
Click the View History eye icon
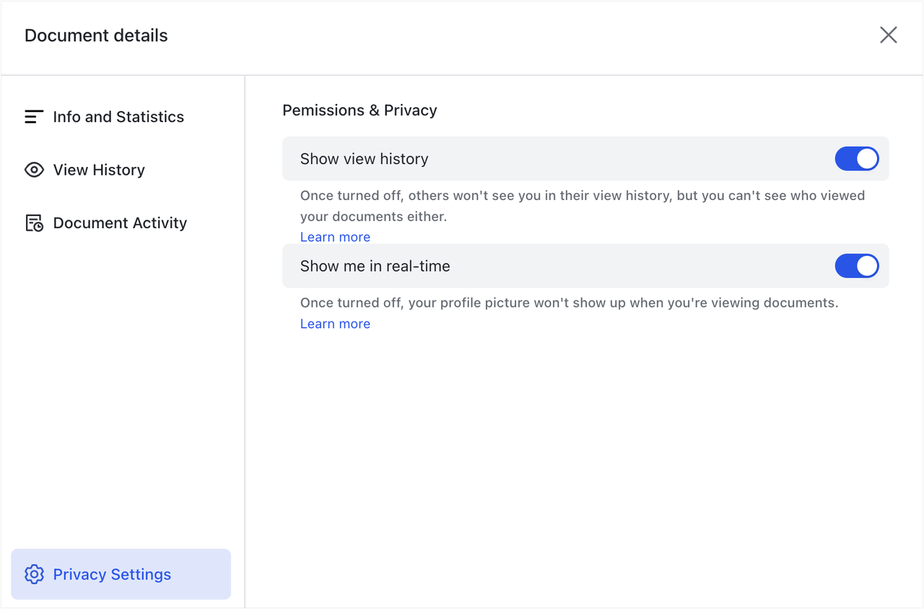tap(34, 170)
